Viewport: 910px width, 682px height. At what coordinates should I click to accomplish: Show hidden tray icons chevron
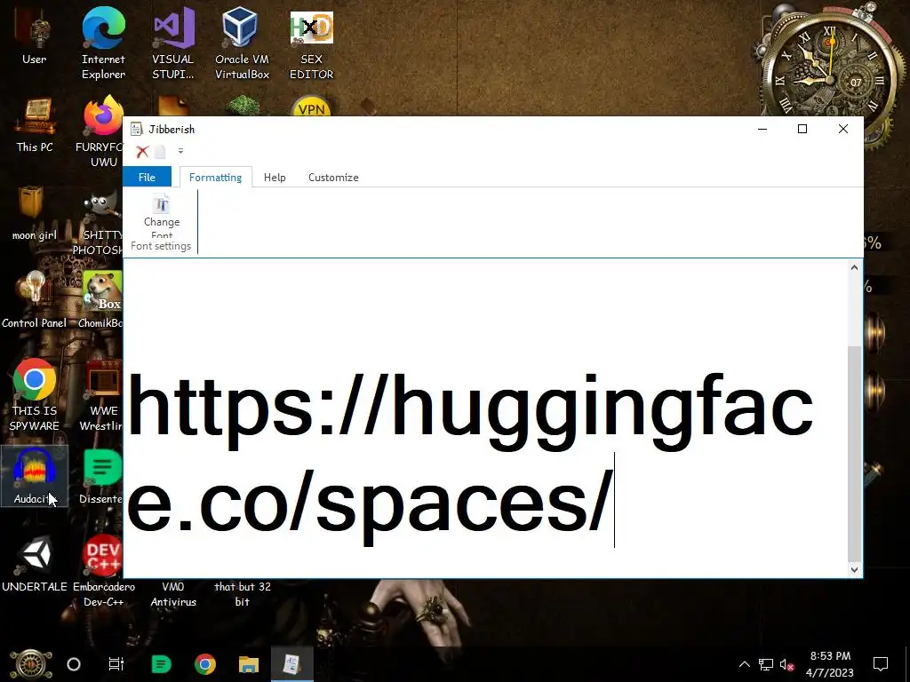(745, 664)
